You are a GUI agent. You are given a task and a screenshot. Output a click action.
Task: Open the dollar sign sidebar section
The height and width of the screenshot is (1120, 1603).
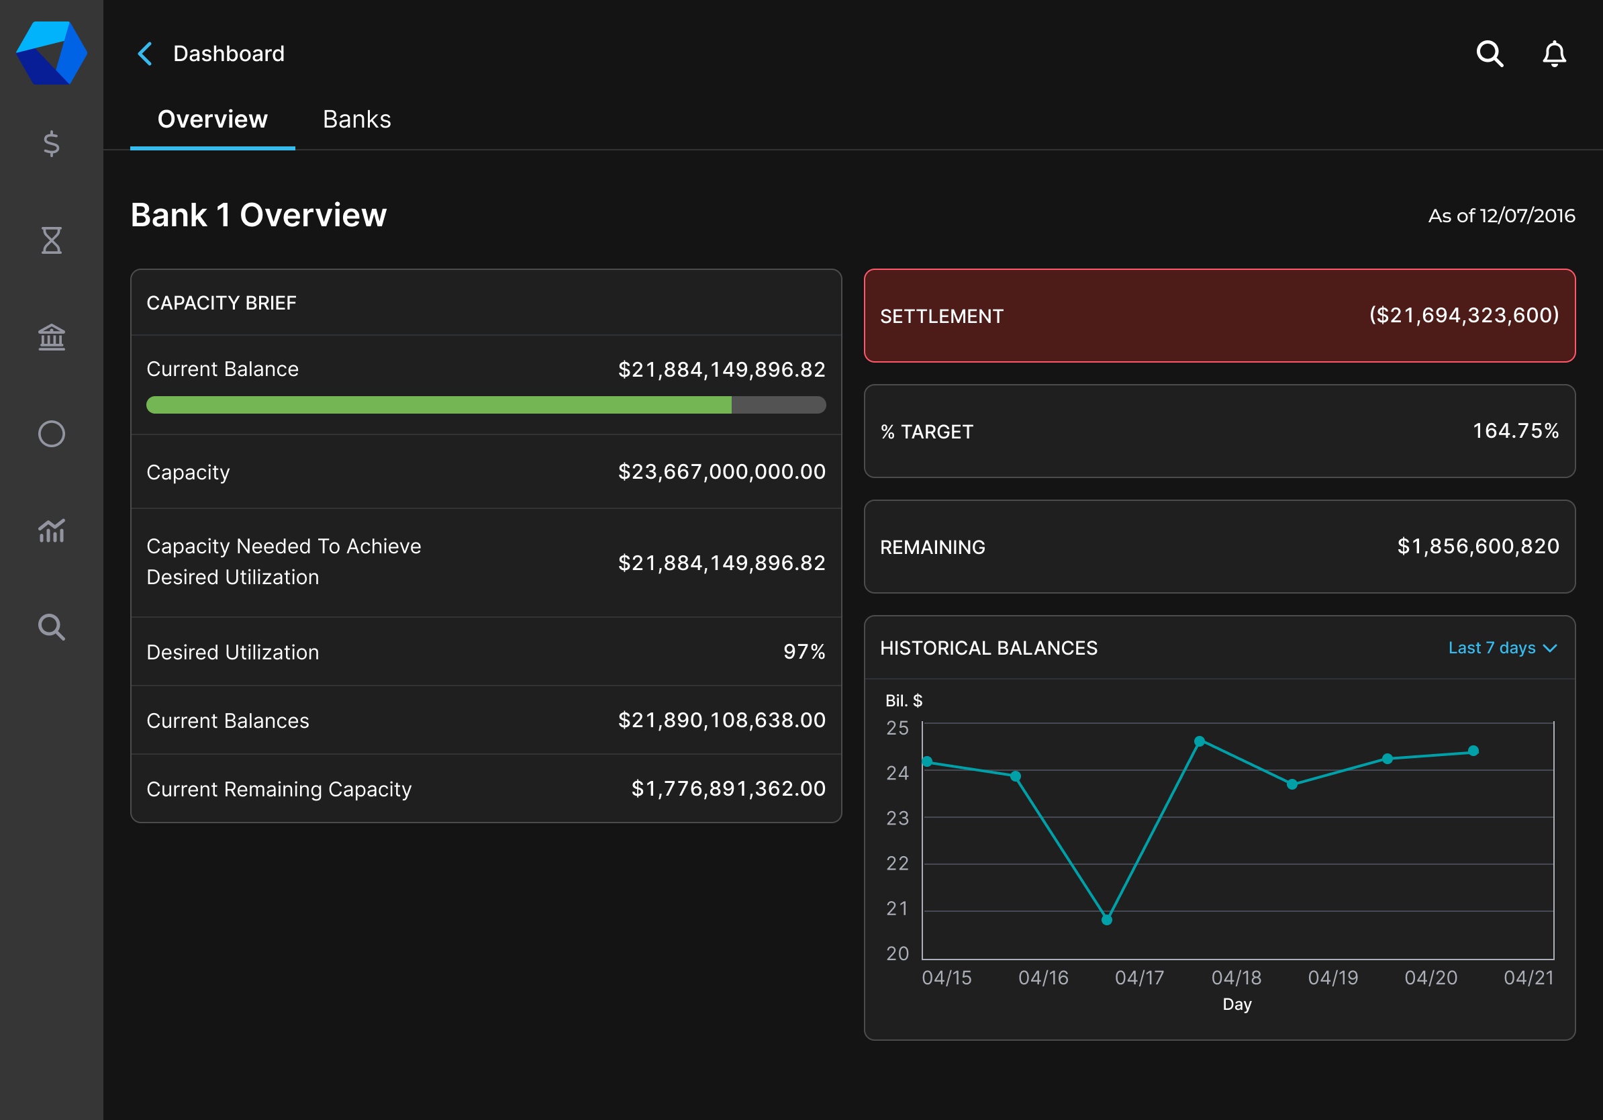point(52,144)
